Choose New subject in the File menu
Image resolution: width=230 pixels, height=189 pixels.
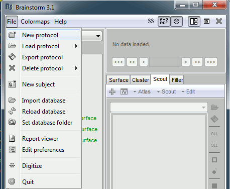43,84
